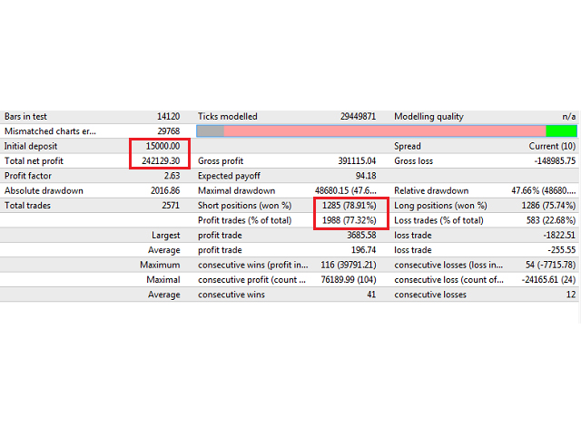Viewport: 581px width, 435px height.
Task: Click the Total trades value 2571
Action: [170, 206]
